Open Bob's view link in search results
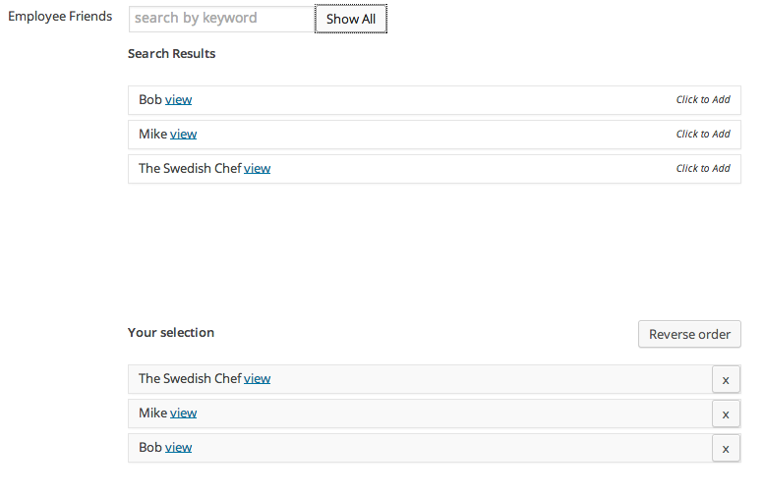This screenshot has width=764, height=496. [178, 100]
